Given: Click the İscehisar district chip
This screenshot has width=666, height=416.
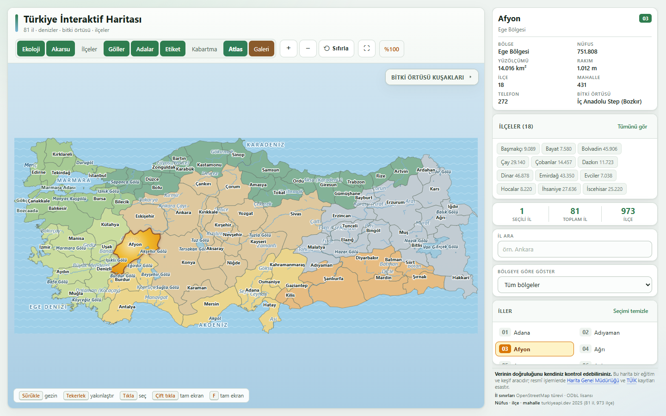Looking at the screenshot, I should point(604,189).
